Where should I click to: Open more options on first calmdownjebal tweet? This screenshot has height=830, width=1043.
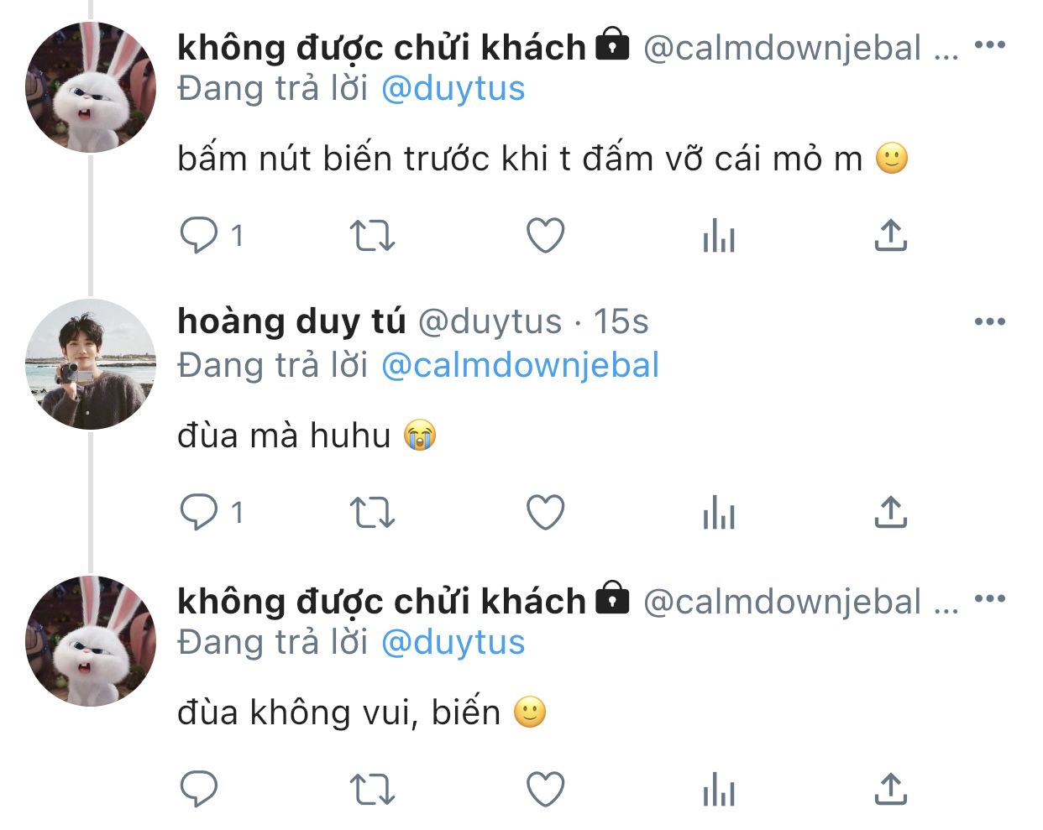[990, 45]
